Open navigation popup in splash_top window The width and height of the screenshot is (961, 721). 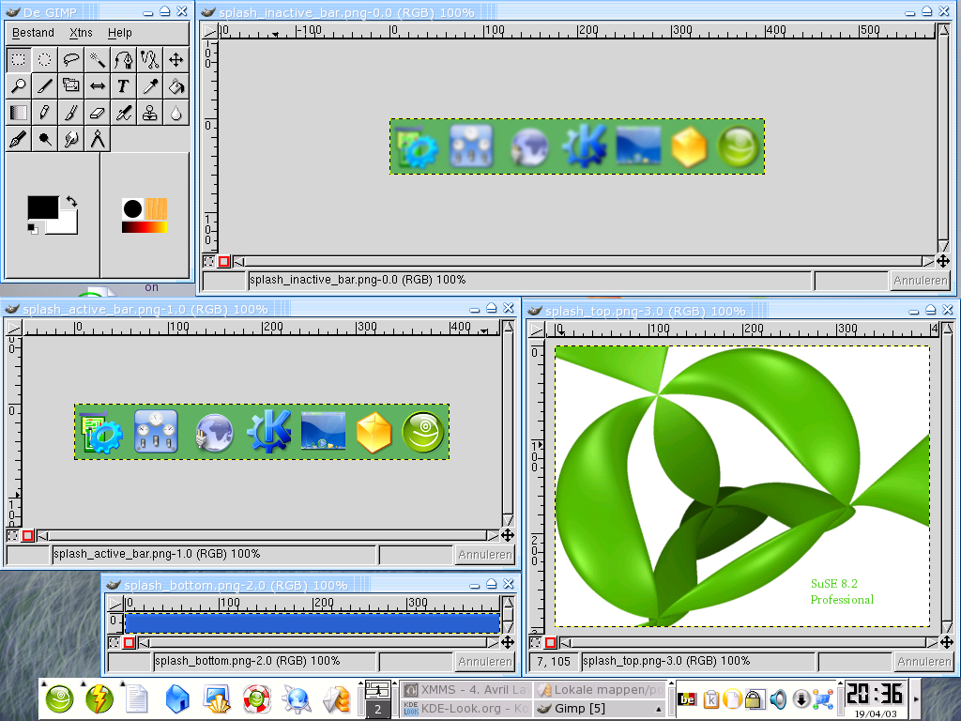click(947, 642)
